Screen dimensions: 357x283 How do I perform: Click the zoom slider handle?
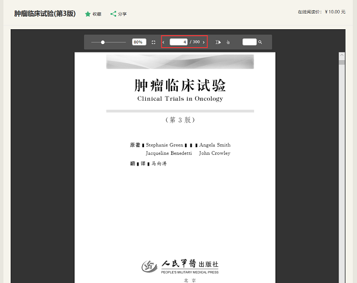coord(103,42)
